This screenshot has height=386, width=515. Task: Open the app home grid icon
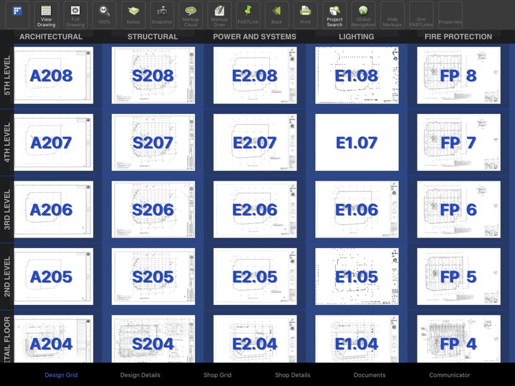17,14
